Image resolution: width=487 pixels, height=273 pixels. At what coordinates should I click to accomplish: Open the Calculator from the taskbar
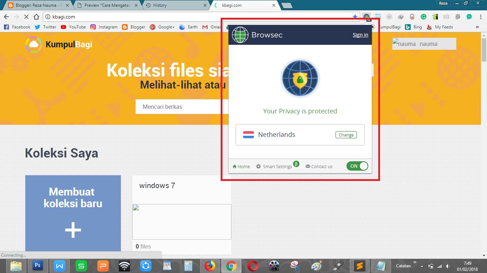coord(189,266)
